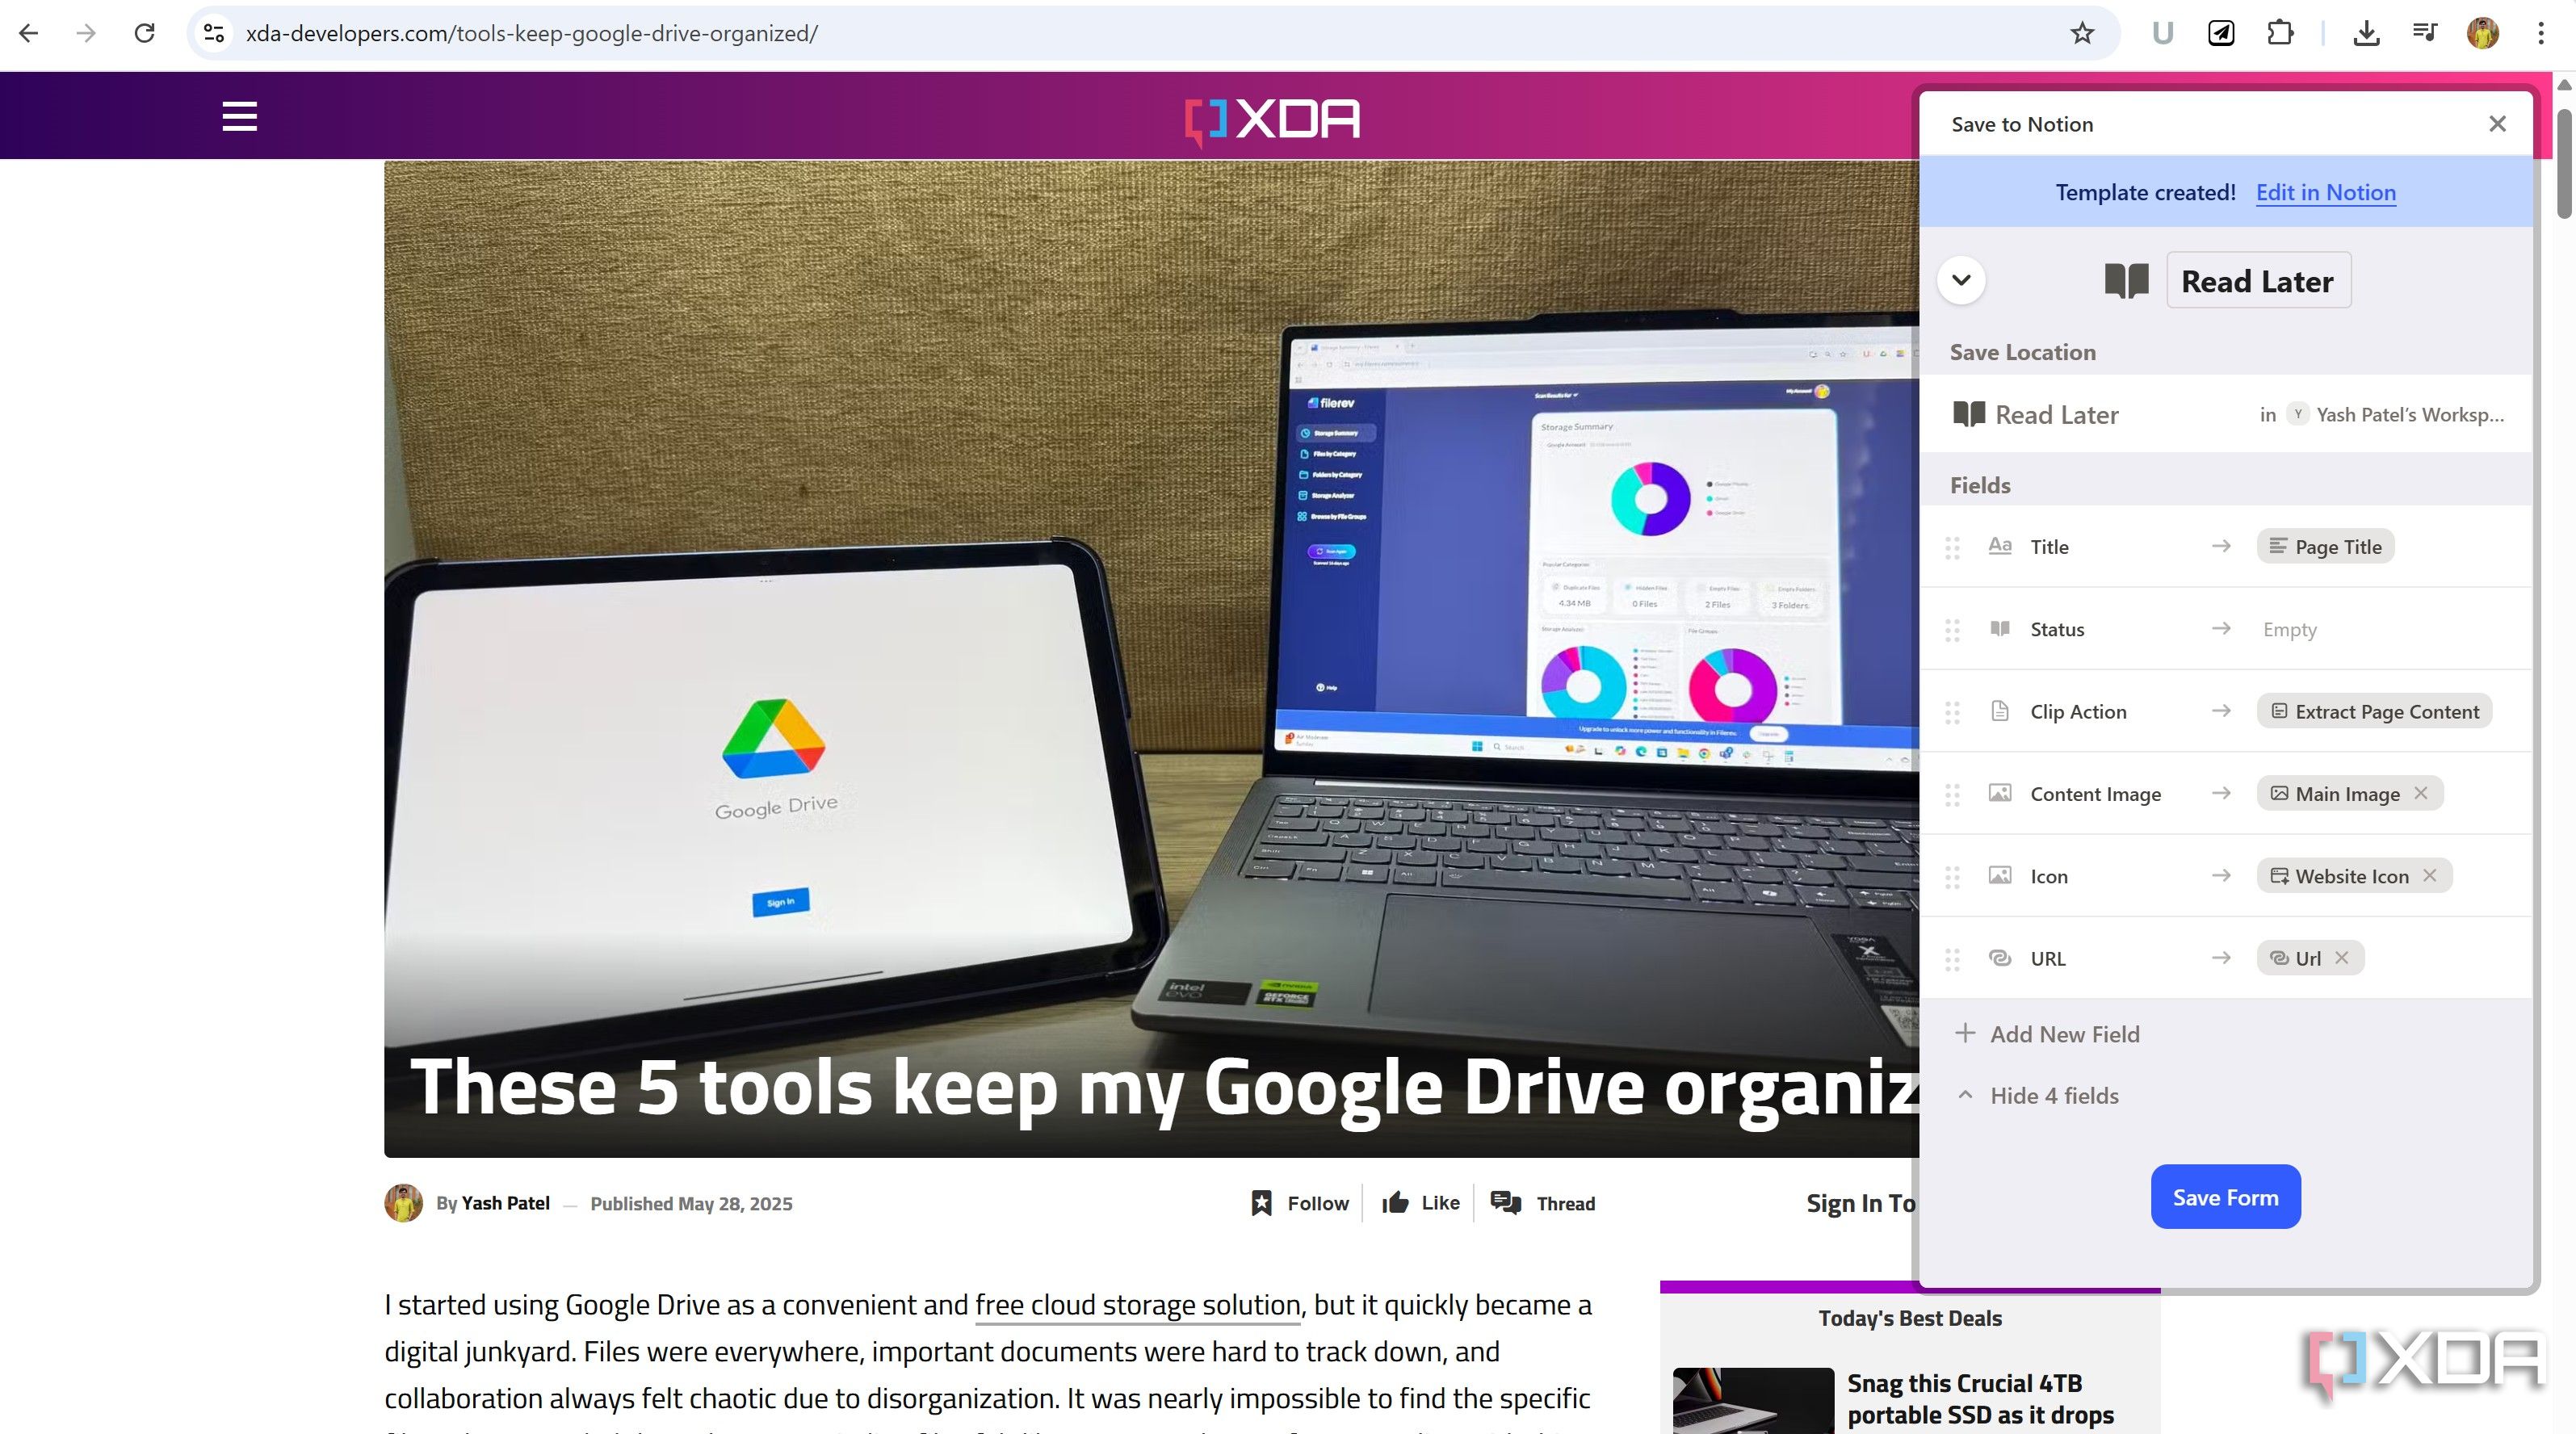Open Chrome three-dot menu
The image size is (2576, 1434).
tap(2541, 33)
